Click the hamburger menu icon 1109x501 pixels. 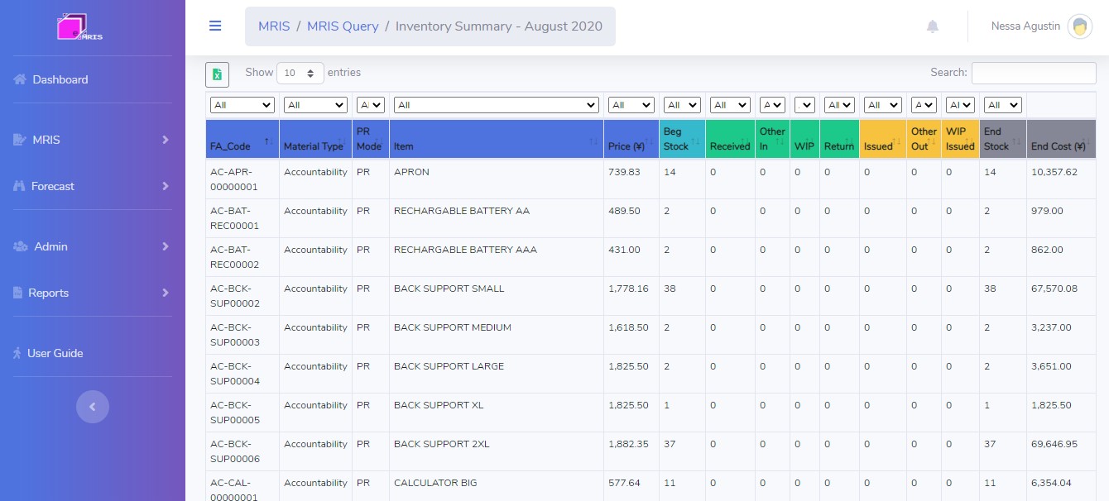pos(215,26)
